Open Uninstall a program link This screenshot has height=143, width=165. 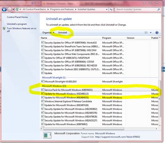pos(17,24)
